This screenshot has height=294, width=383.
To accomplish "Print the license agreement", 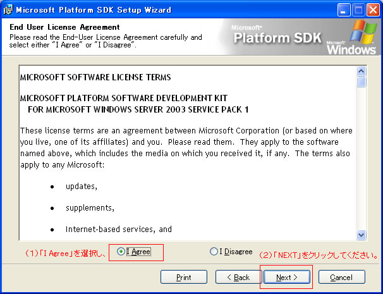I will 184,278.
